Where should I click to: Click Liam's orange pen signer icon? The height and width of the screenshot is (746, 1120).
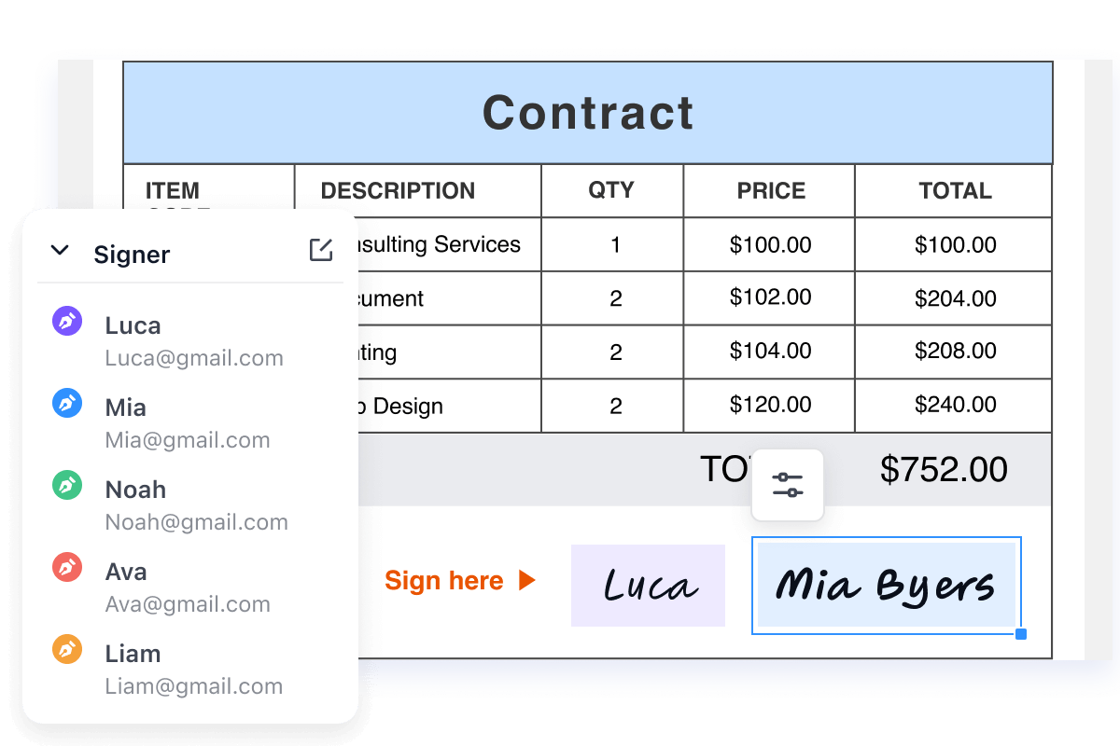(67, 649)
